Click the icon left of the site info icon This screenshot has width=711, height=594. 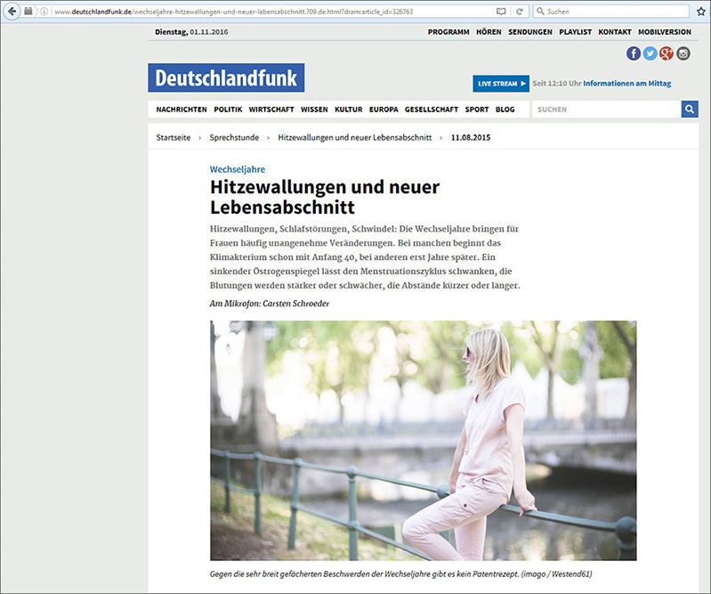(x=28, y=12)
